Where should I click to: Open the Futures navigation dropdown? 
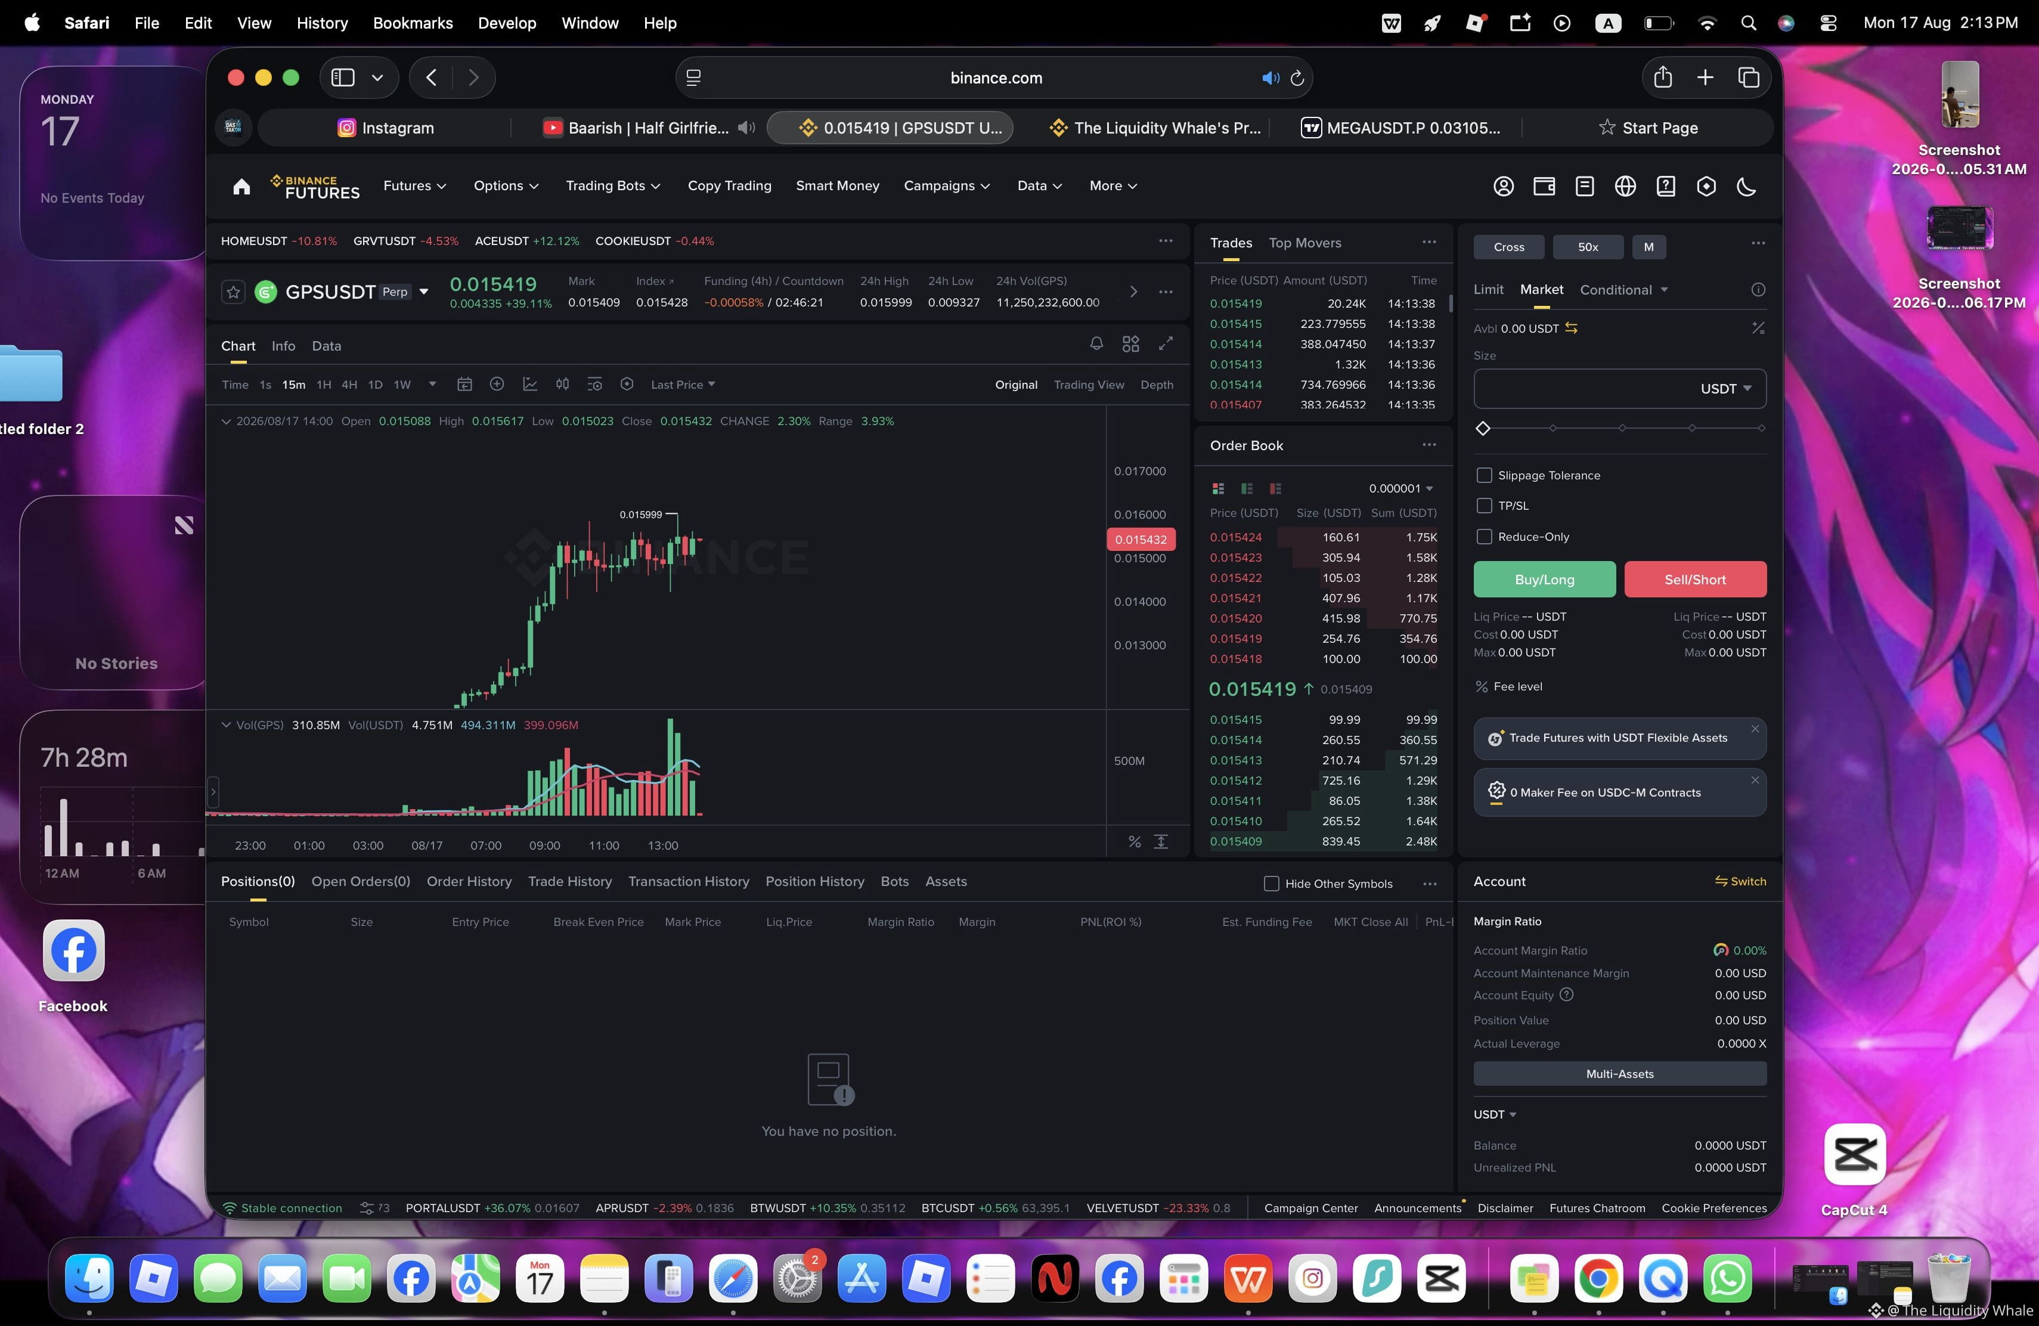[414, 186]
